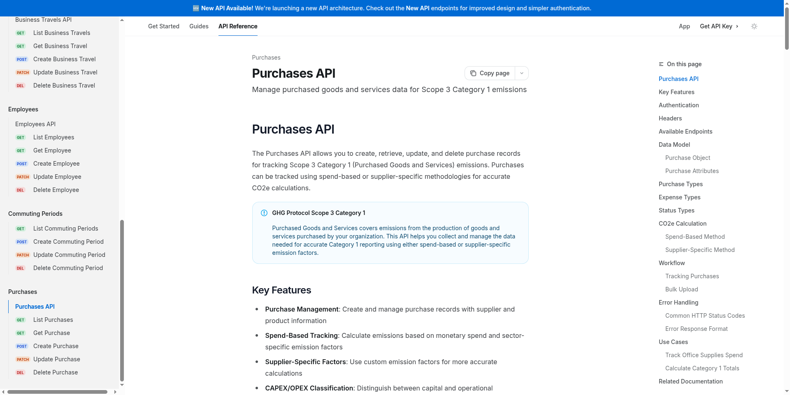This screenshot has width=790, height=395.
Task: Click the info icon in the GHG Protocol callout
Action: (x=264, y=213)
